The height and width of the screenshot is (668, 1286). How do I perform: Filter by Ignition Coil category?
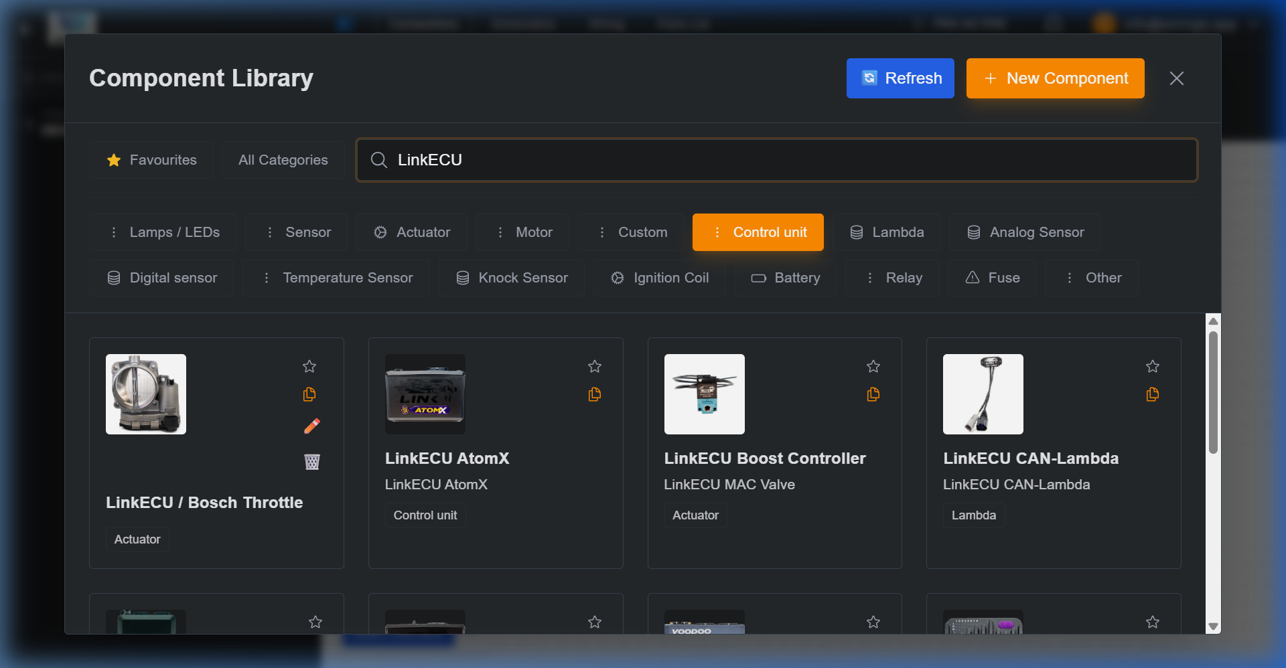(x=660, y=278)
